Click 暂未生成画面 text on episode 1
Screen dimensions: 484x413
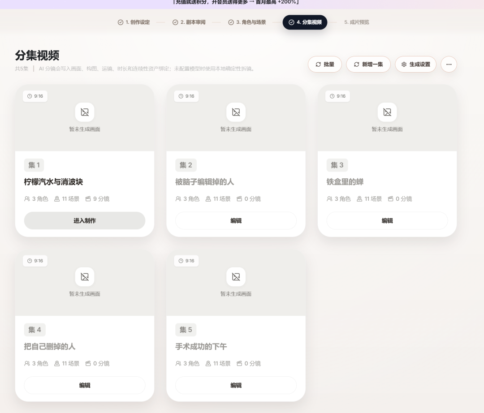pyautogui.click(x=85, y=129)
